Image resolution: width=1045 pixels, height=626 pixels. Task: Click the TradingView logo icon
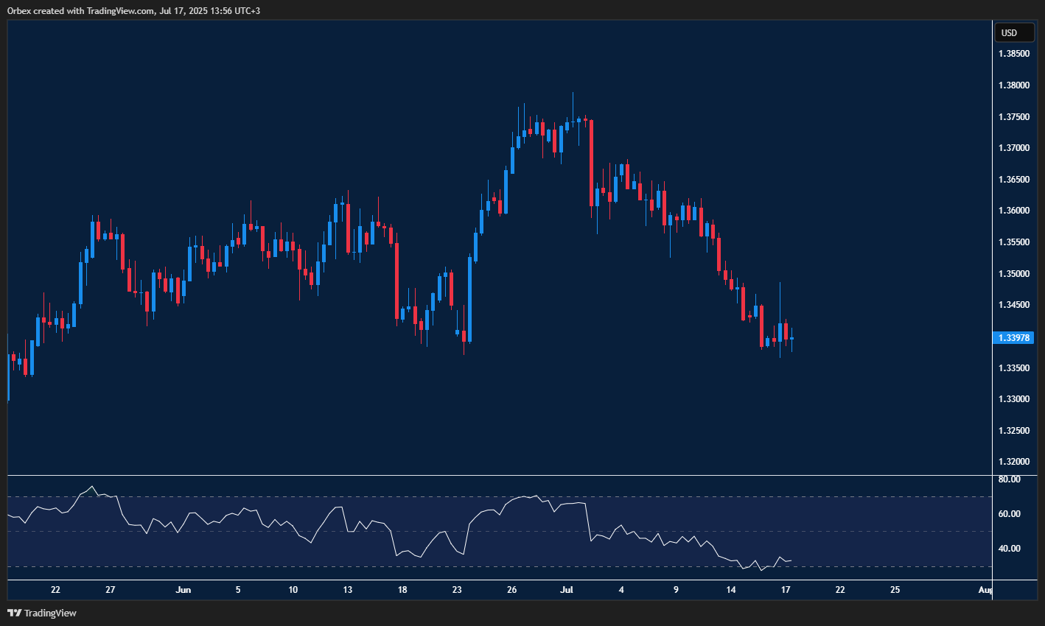click(14, 613)
